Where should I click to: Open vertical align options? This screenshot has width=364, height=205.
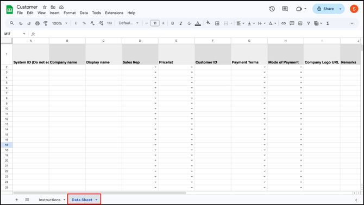tap(251, 23)
